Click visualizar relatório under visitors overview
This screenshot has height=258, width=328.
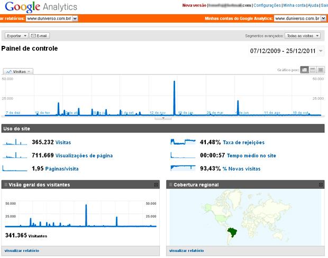point(21,250)
